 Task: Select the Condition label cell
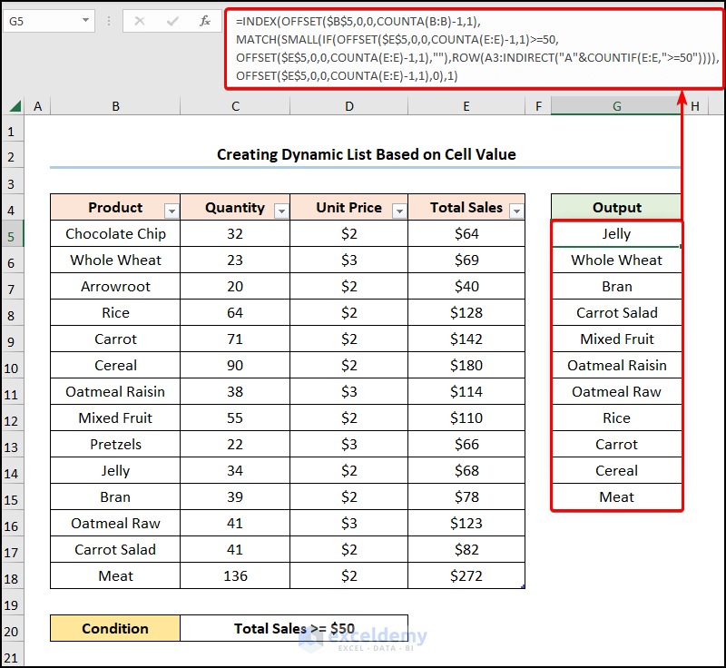coord(115,628)
